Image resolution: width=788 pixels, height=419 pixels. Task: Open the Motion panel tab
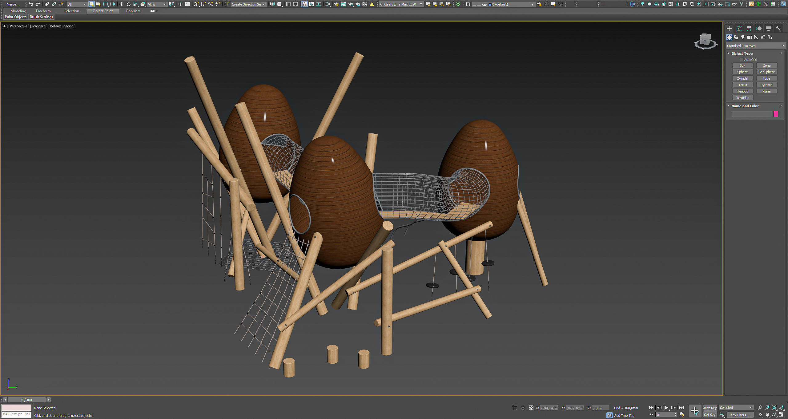759,28
